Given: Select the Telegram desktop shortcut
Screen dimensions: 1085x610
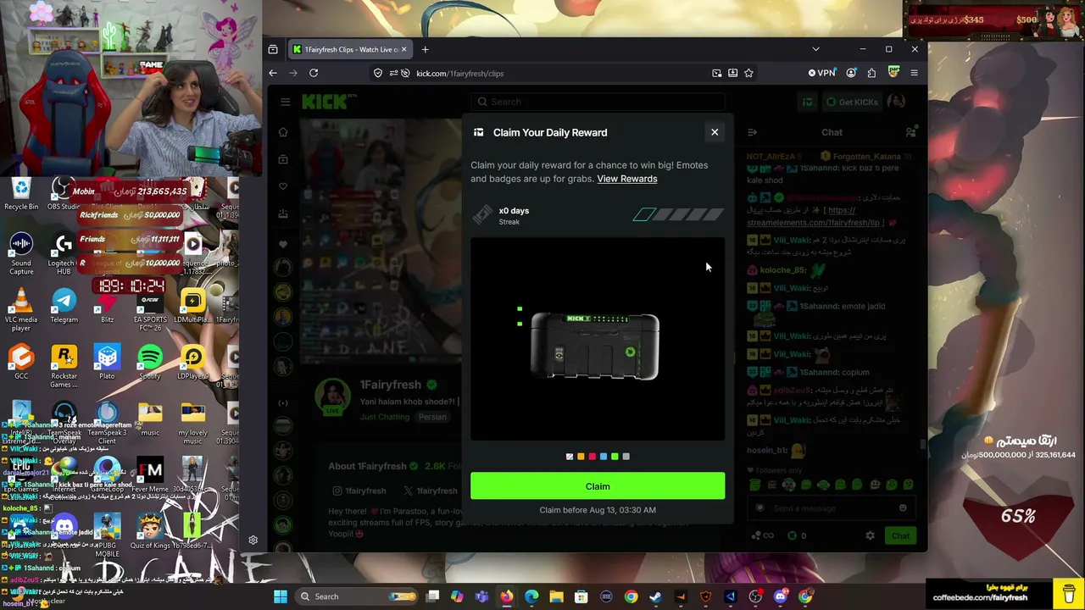Looking at the screenshot, I should (x=64, y=307).
